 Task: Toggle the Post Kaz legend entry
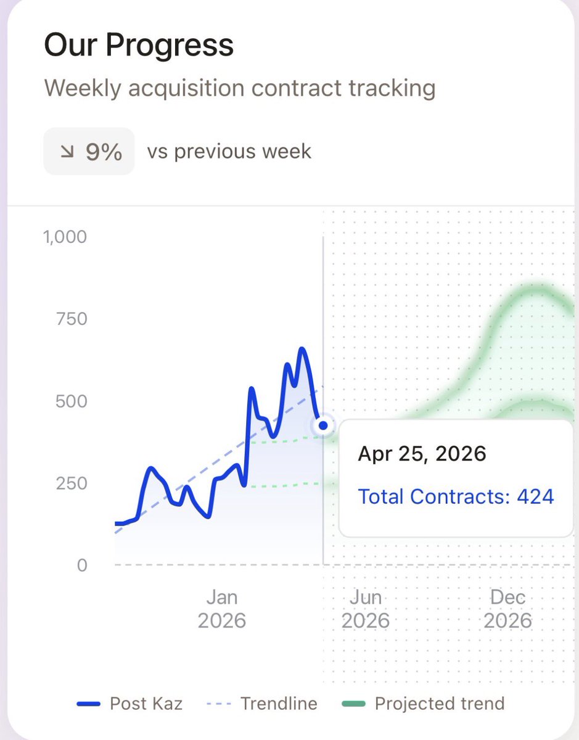129,703
